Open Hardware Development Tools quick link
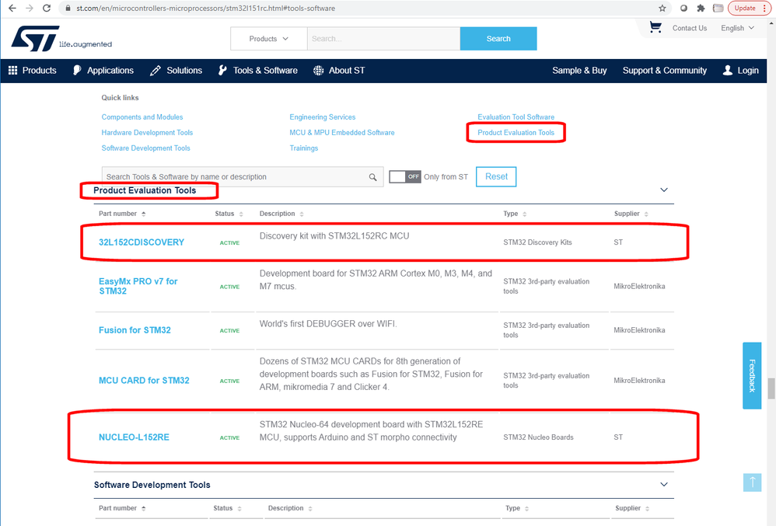The width and height of the screenshot is (776, 526). (147, 133)
